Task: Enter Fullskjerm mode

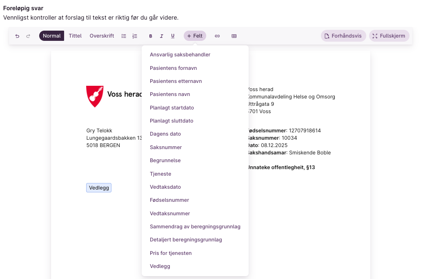Action: pos(389,36)
